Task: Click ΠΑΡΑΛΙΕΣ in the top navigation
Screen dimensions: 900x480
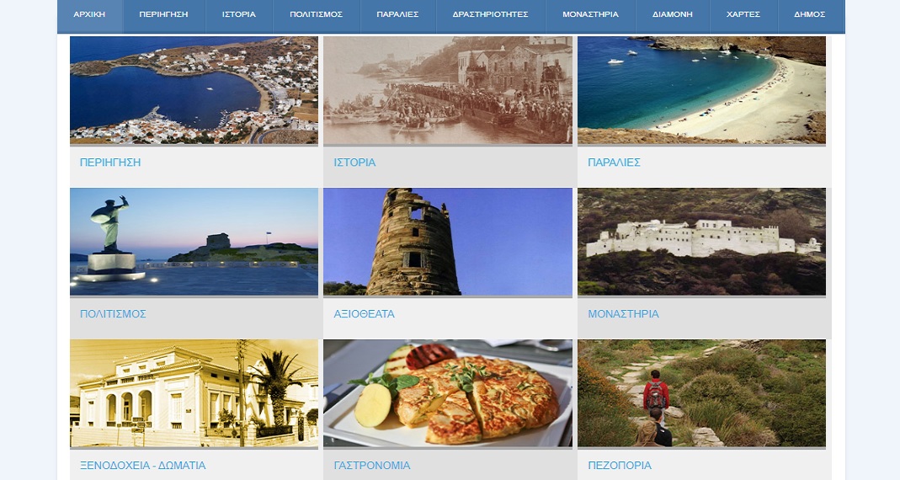Action: click(x=397, y=14)
